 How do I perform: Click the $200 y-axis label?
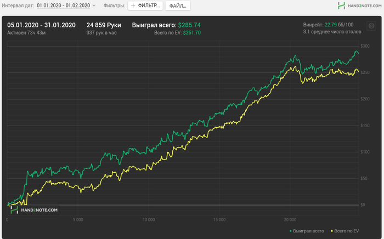(x=365, y=99)
